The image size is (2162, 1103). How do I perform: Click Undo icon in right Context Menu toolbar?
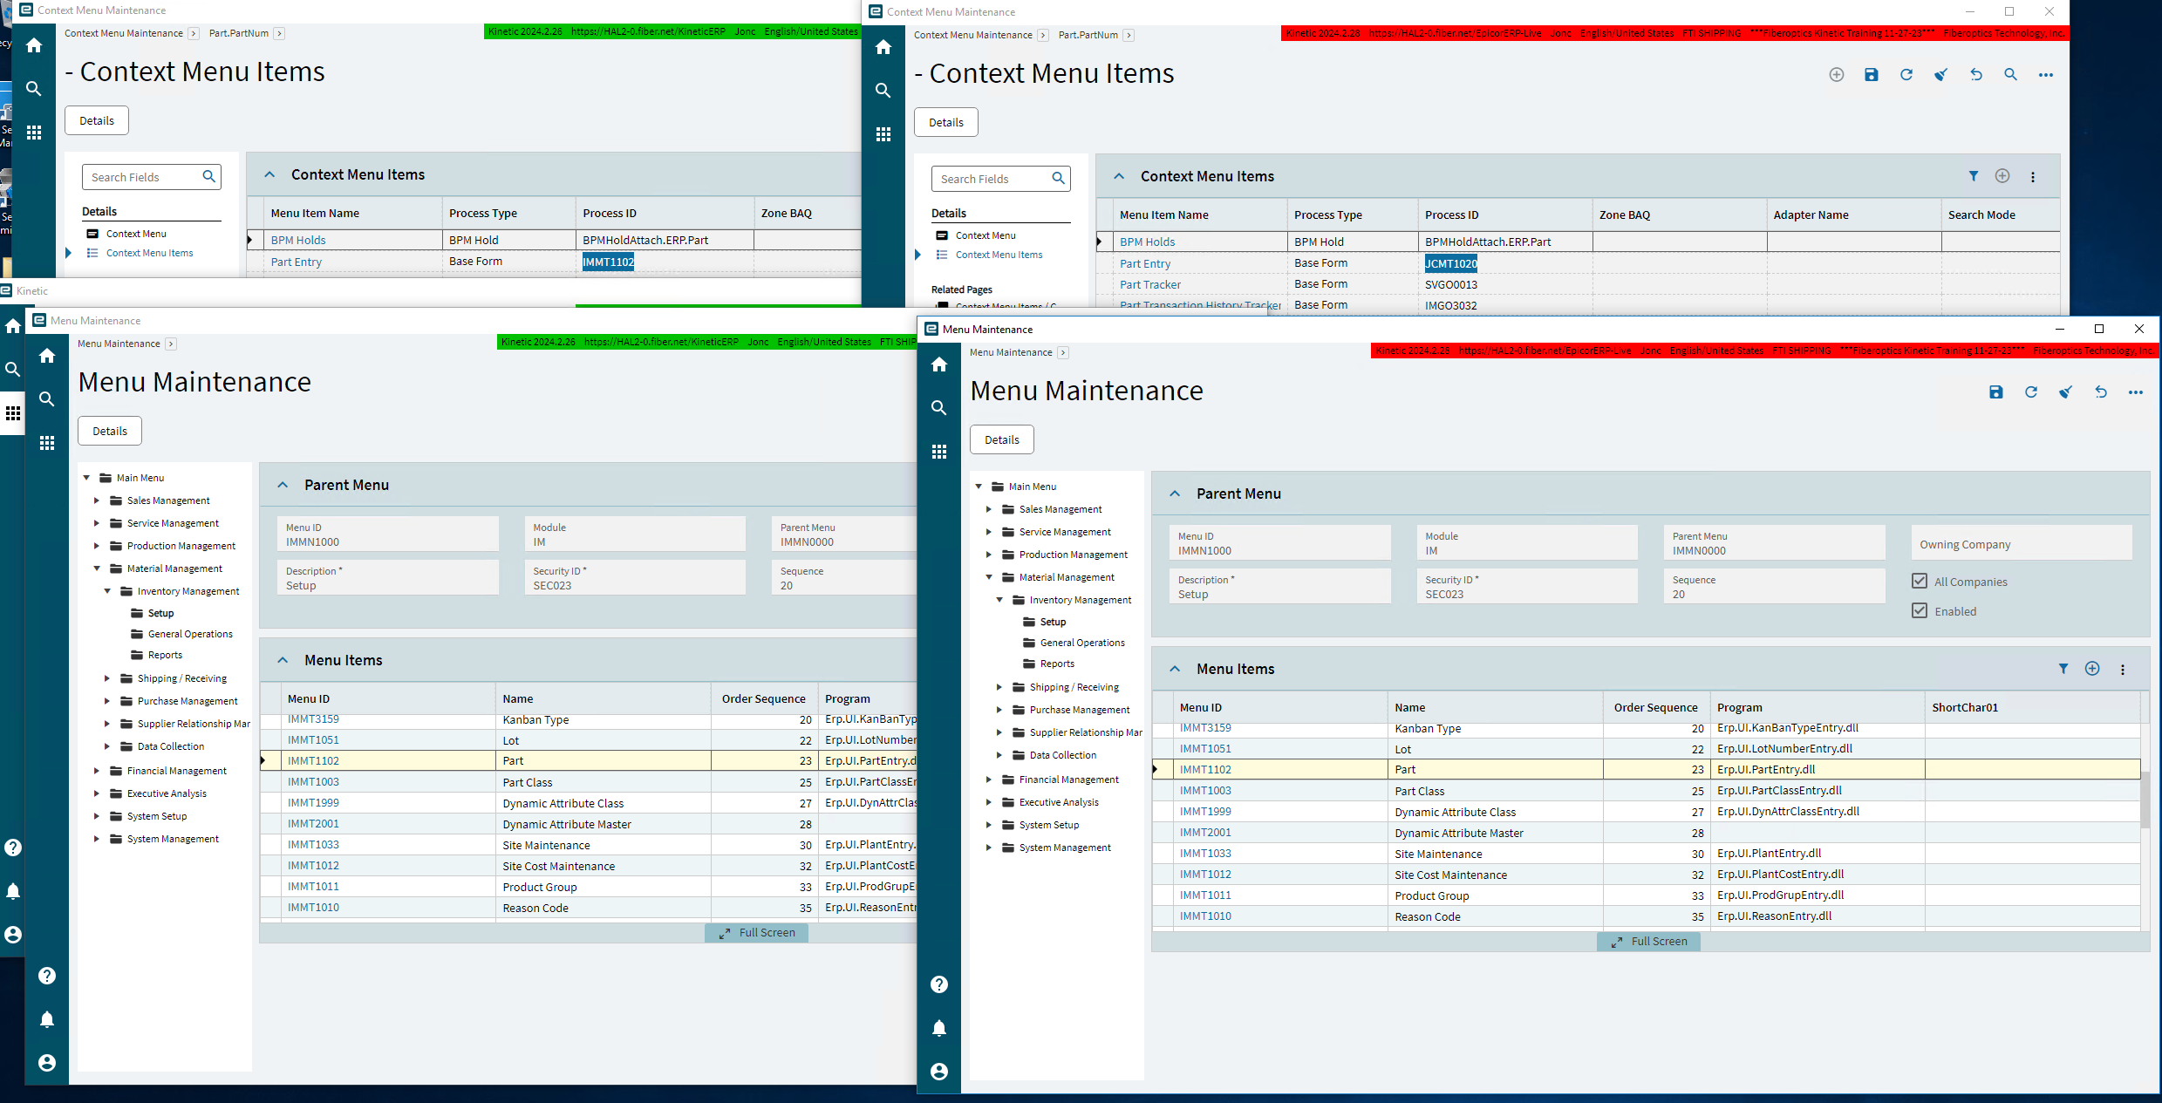(x=1975, y=75)
